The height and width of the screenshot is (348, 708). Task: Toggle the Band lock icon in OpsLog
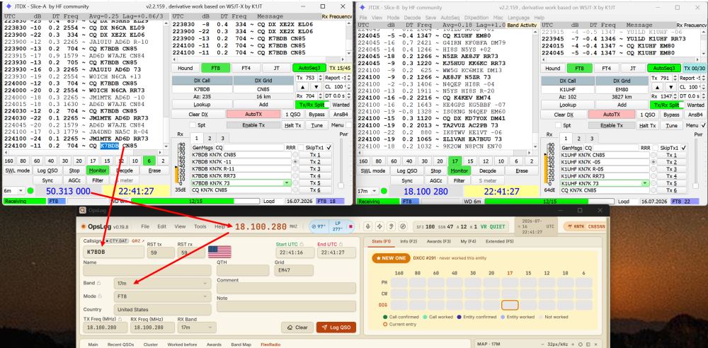(x=98, y=283)
